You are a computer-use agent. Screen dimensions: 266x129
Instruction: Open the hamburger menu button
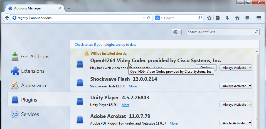pos(259,17)
